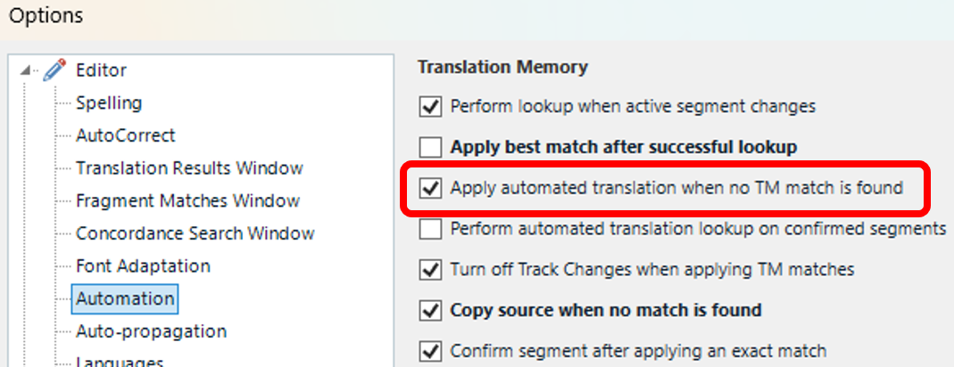The width and height of the screenshot is (954, 367).
Task: Click the Editor pencil icon
Action: coord(55,69)
